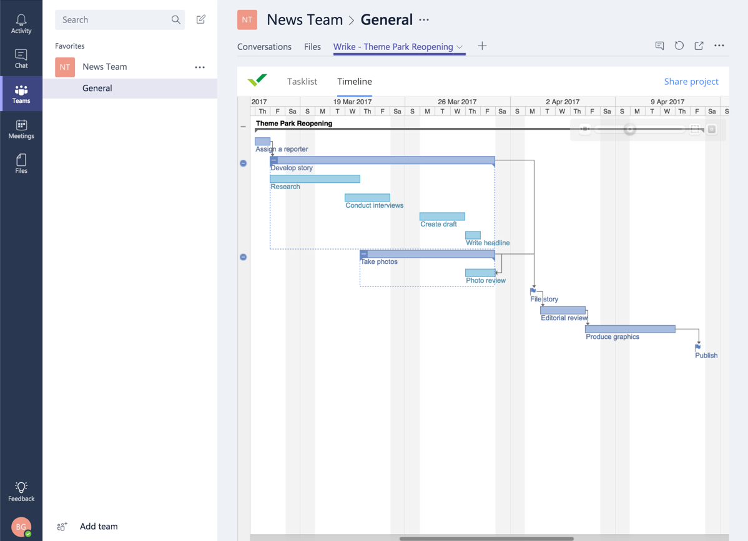Switch to the Tasklist view
748x541 pixels.
[302, 82]
